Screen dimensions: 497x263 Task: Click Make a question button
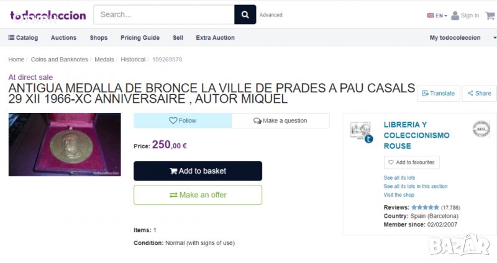coord(280,120)
